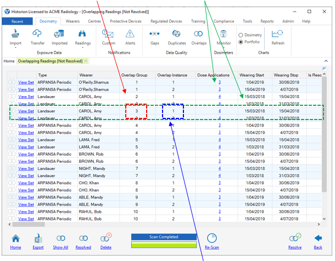The image size is (335, 261).
Task: Click the horizontal scrollbar right arrow
Action: click(319, 224)
